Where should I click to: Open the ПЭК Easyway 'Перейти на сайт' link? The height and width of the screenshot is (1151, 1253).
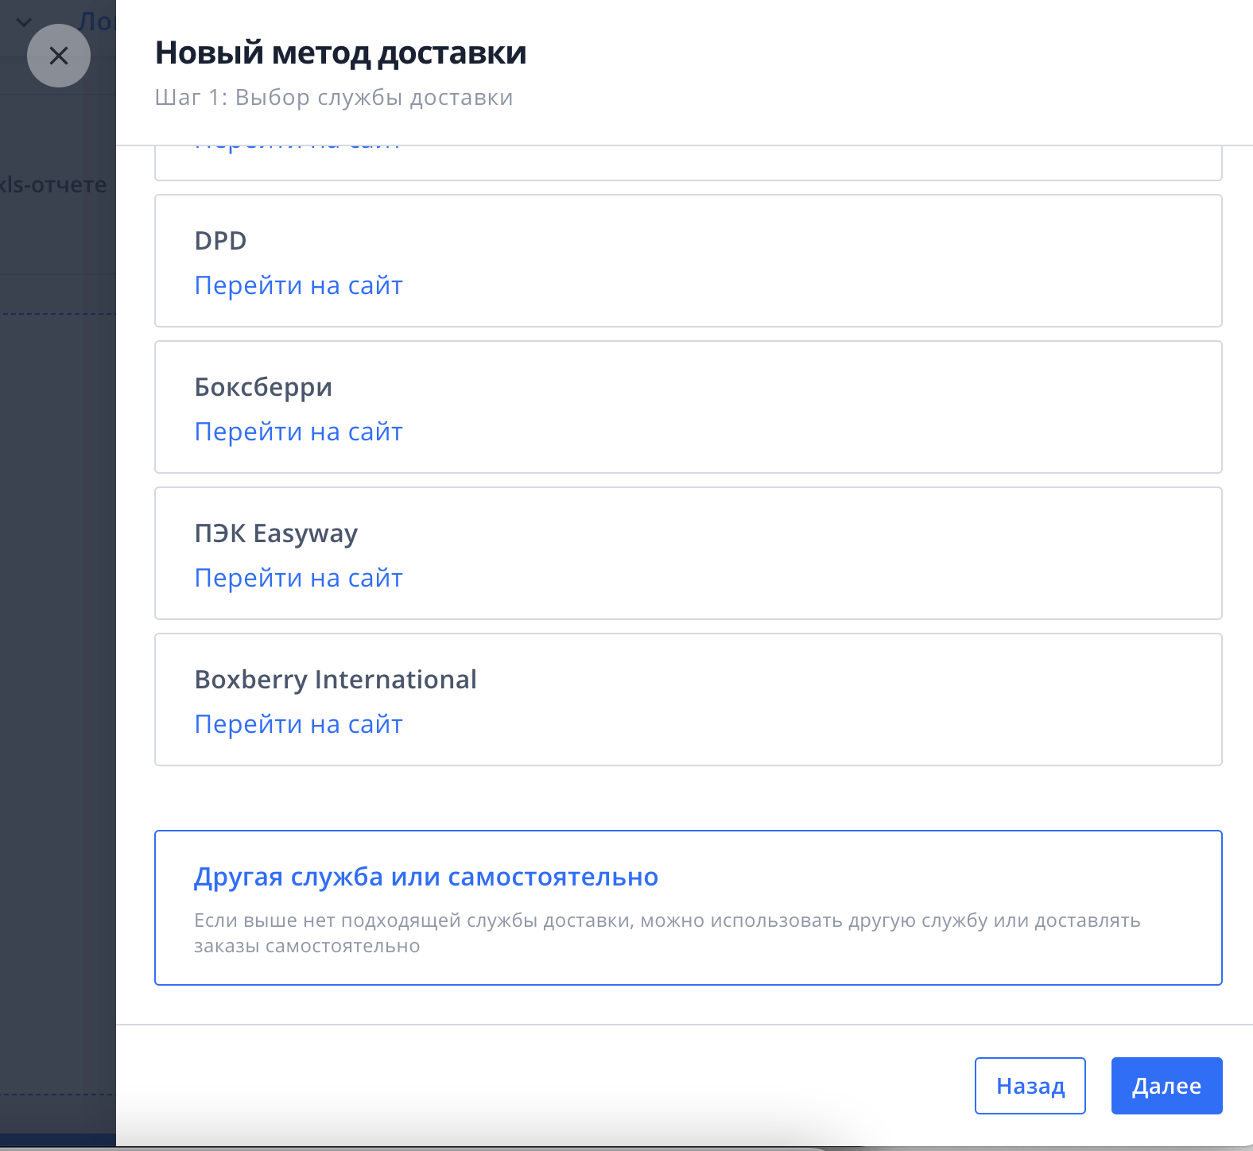tap(298, 578)
